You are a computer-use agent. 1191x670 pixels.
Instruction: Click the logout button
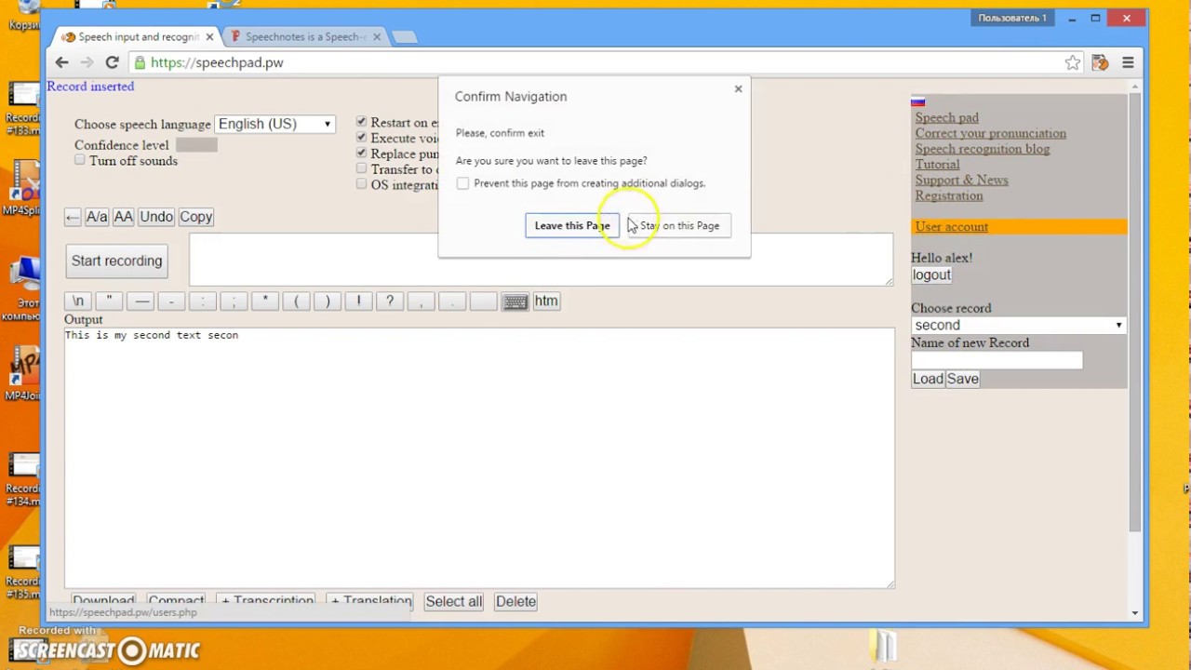click(x=931, y=275)
